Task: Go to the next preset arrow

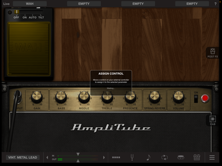Action: click(104, 158)
